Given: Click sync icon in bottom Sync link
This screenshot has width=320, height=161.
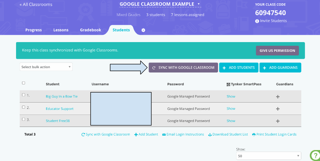Looking at the screenshot, I should click(x=83, y=135).
